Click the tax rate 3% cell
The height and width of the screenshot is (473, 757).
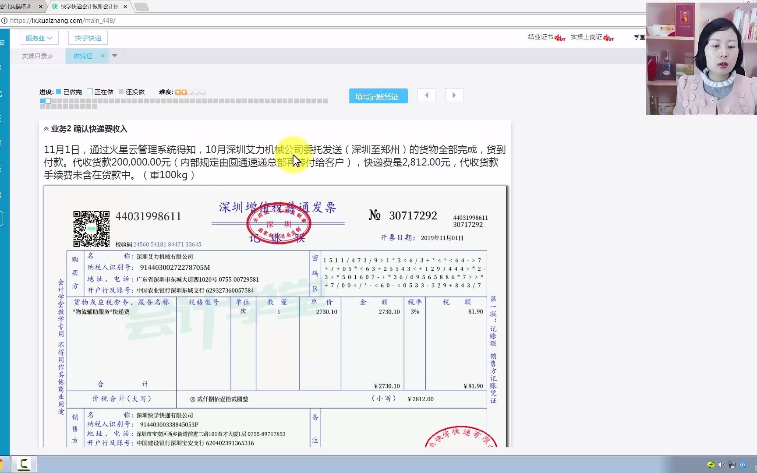[x=415, y=312]
